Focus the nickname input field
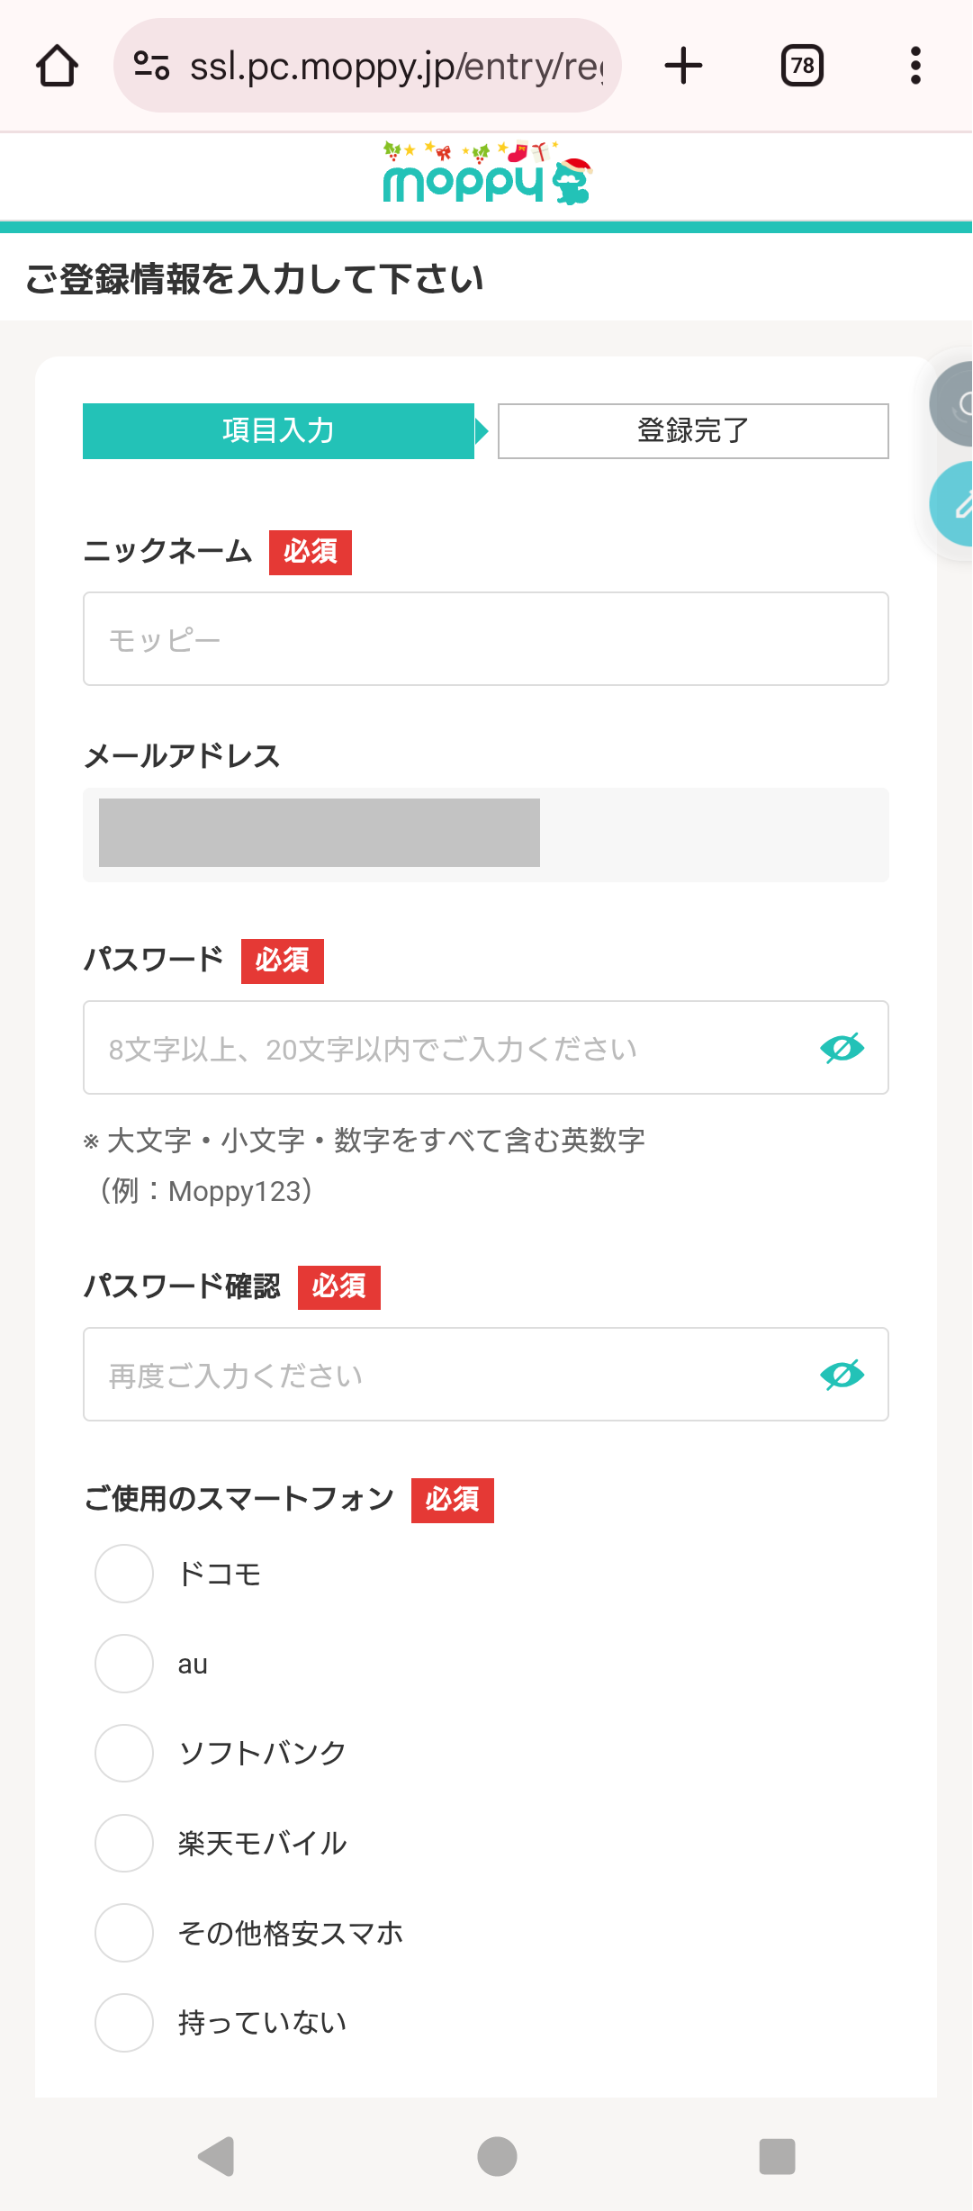Screen dimensions: 973x2211 pos(486,639)
